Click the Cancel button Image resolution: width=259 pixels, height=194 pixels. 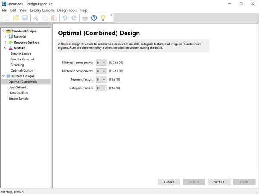click(x=169, y=182)
